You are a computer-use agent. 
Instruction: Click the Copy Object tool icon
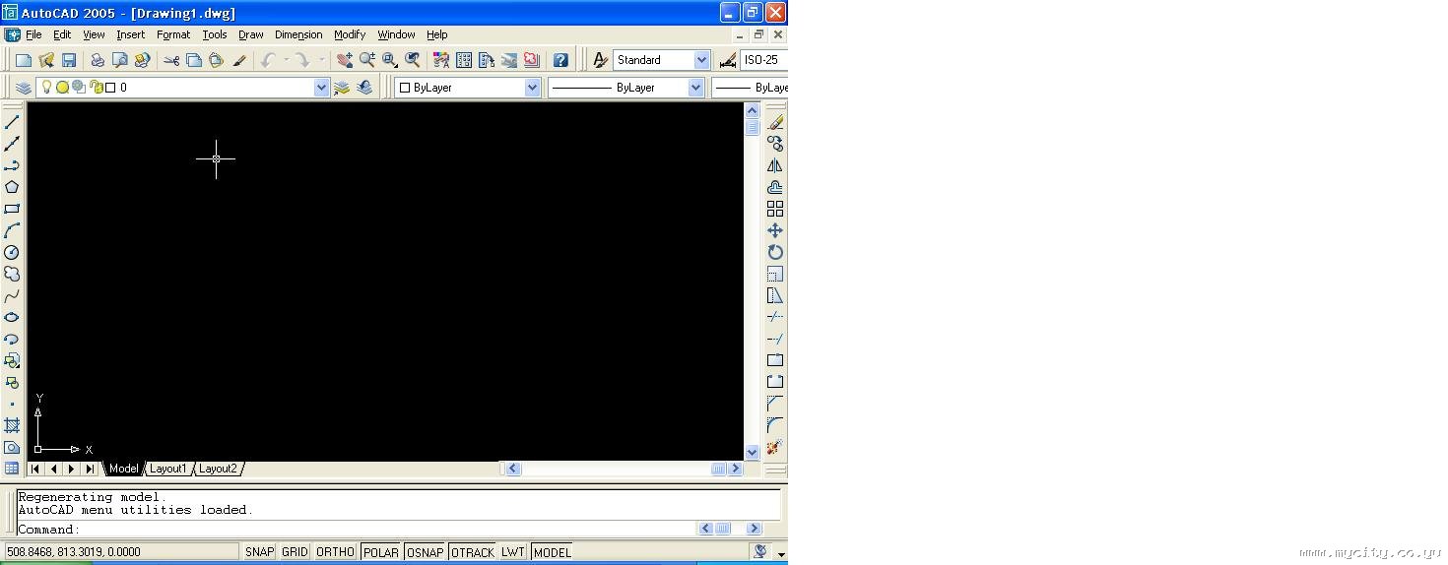coord(775,144)
